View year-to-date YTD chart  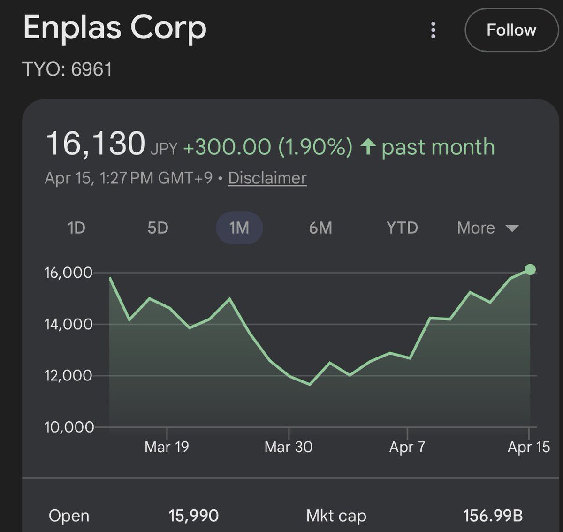402,228
